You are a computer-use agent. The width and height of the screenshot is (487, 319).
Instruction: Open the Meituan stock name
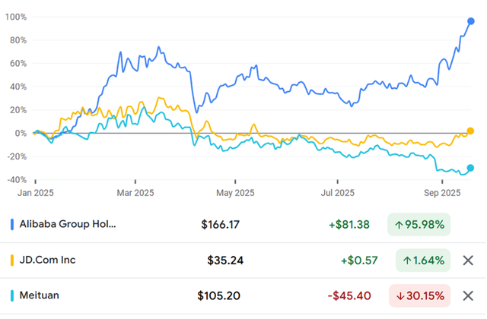pyautogui.click(x=40, y=295)
